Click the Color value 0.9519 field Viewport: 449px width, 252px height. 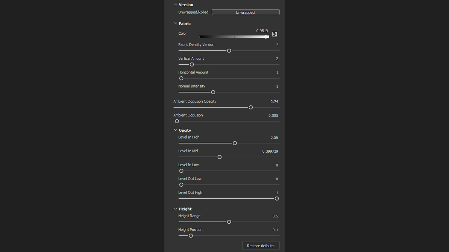(x=262, y=31)
